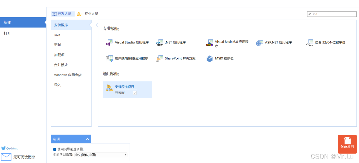359x163 pixels.
Task: Click the .NET 应用程序 label
Action: [x=175, y=42]
